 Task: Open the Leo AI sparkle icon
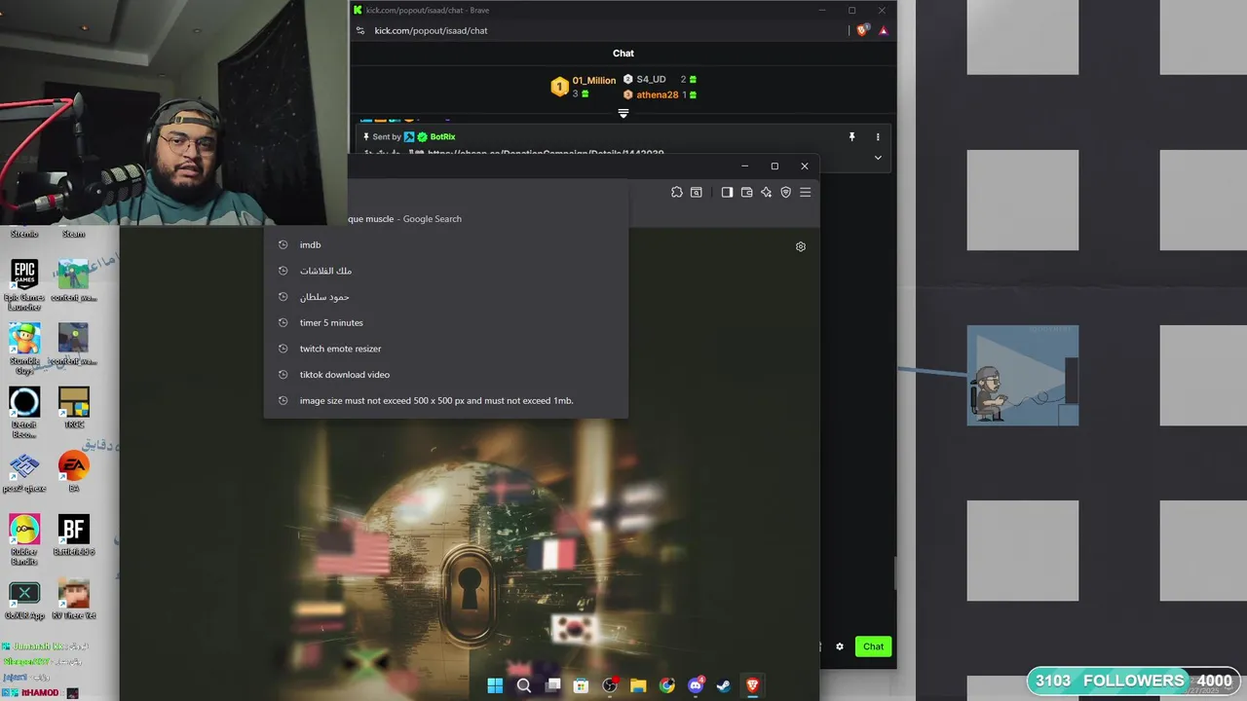click(766, 193)
